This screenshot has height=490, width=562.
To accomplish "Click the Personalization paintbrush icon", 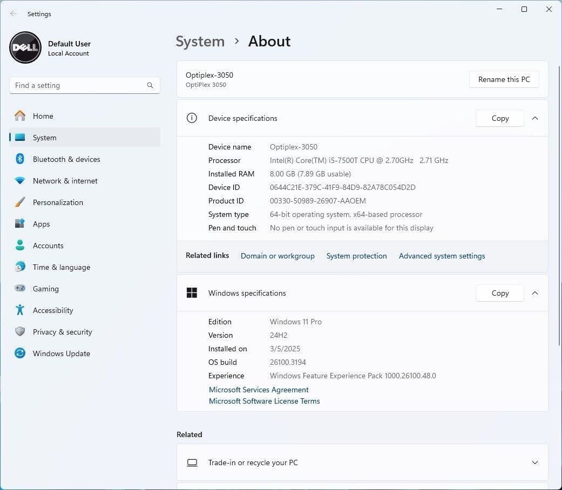I will tap(20, 202).
